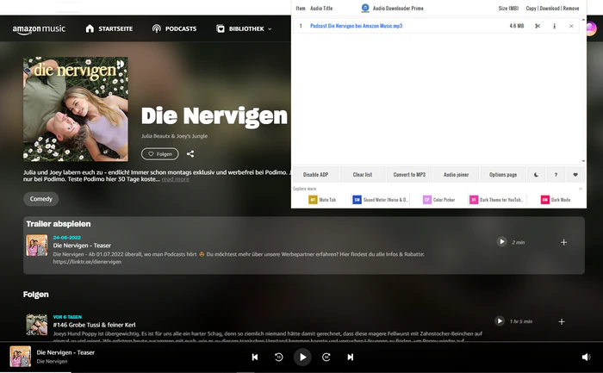The height and width of the screenshot is (373, 603).
Task: Click the heart icon in downloader toolbar
Action: 575,175
